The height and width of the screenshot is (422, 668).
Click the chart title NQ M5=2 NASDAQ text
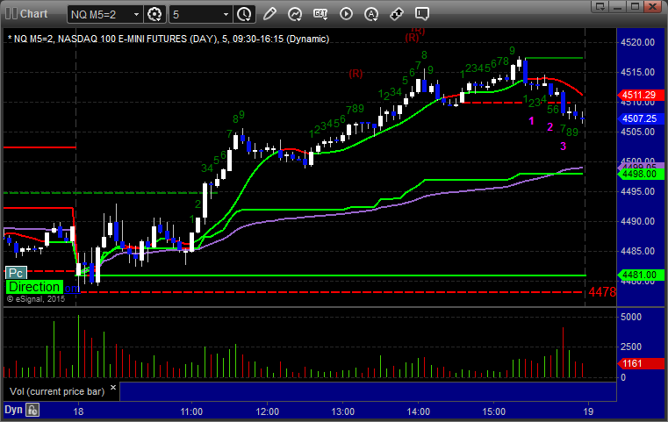click(x=169, y=39)
